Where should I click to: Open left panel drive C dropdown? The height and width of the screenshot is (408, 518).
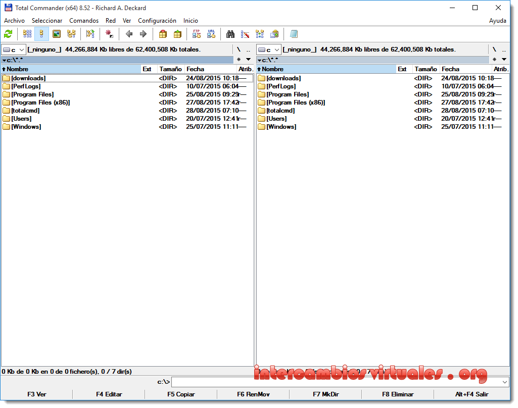click(x=14, y=50)
